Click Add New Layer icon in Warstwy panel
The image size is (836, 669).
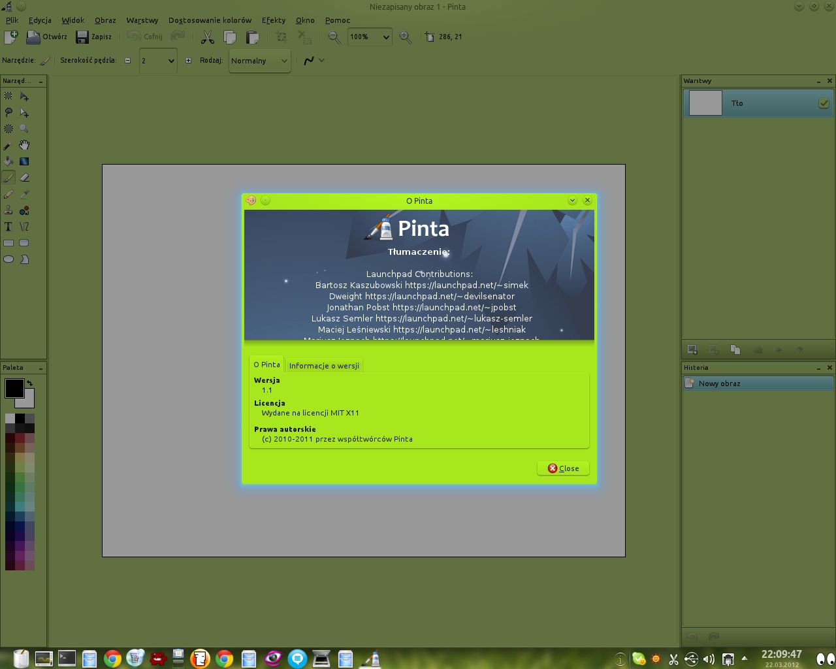(692, 350)
